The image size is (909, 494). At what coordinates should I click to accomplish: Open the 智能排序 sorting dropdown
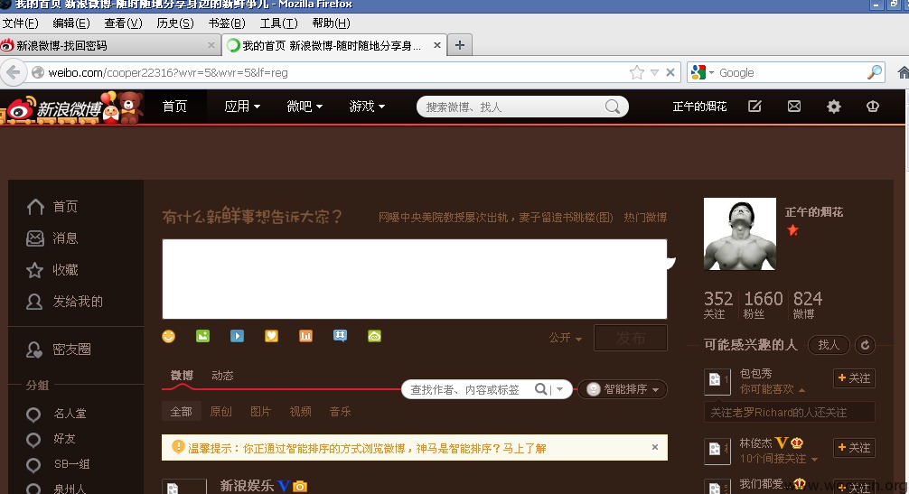(623, 389)
